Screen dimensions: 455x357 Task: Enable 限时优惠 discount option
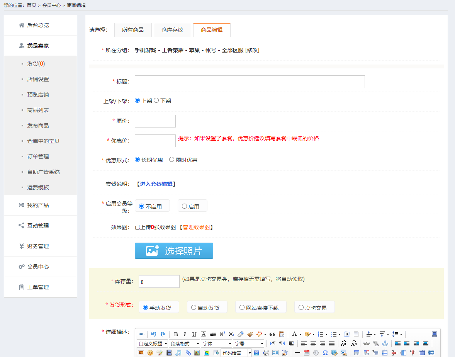171,159
